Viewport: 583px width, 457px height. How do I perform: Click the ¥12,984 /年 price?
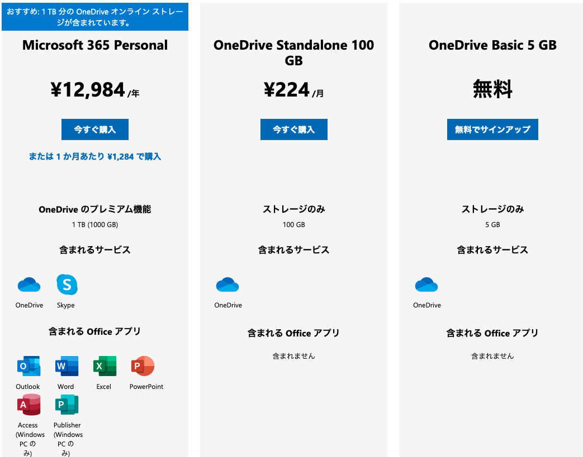pyautogui.click(x=95, y=90)
